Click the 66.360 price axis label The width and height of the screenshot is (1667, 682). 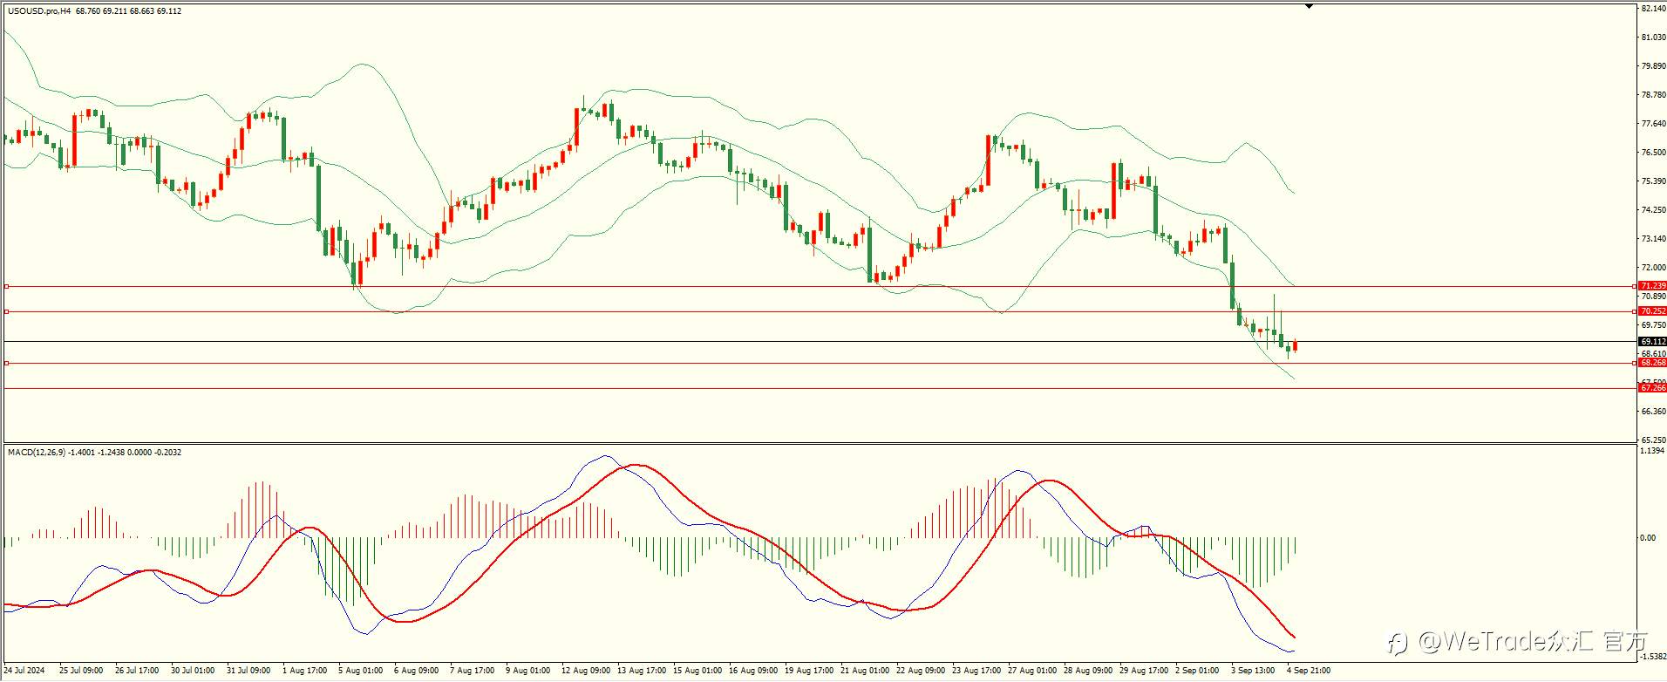(x=1653, y=412)
